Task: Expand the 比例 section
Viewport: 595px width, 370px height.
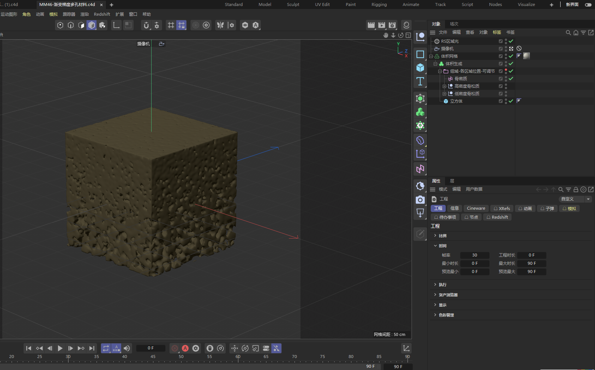Action: click(435, 236)
